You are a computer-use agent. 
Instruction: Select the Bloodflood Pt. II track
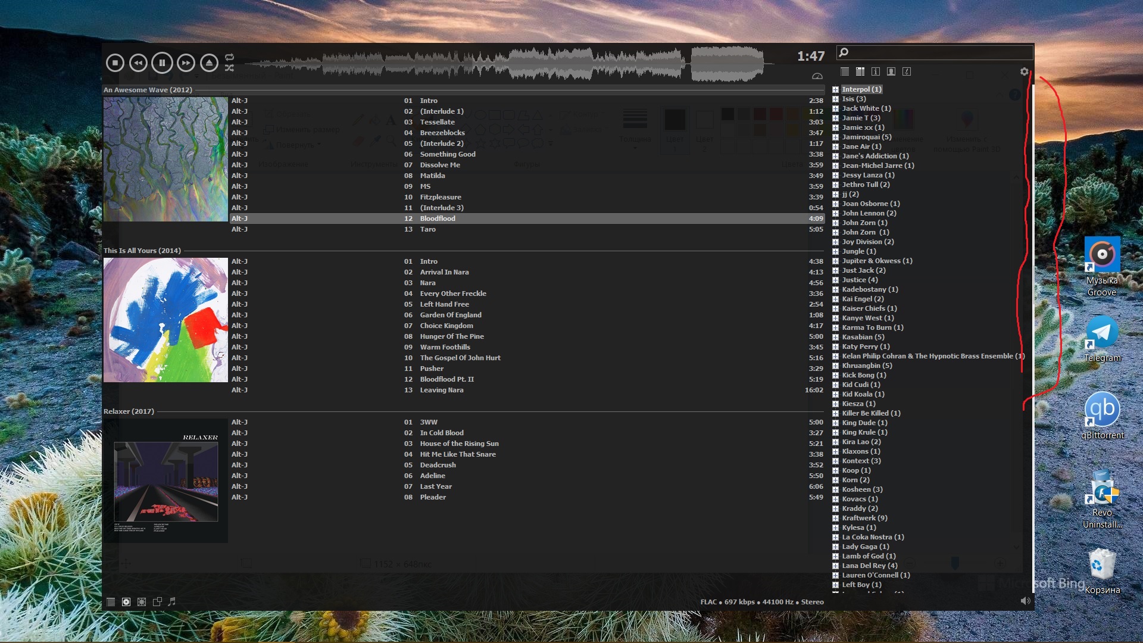pyautogui.click(x=447, y=379)
